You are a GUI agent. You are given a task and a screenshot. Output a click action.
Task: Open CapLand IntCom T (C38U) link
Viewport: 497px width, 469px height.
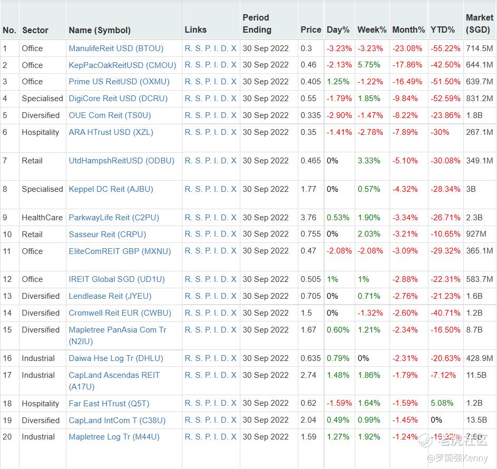(118, 421)
